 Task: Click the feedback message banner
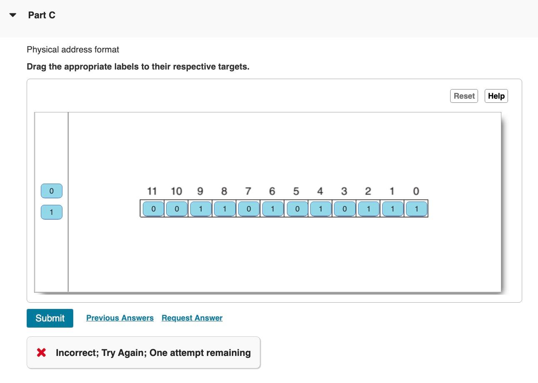pos(143,352)
